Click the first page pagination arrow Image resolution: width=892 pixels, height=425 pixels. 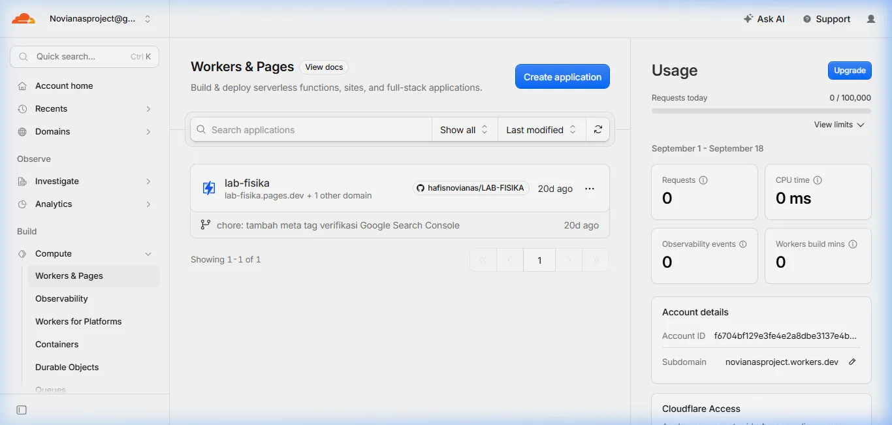[x=483, y=260]
